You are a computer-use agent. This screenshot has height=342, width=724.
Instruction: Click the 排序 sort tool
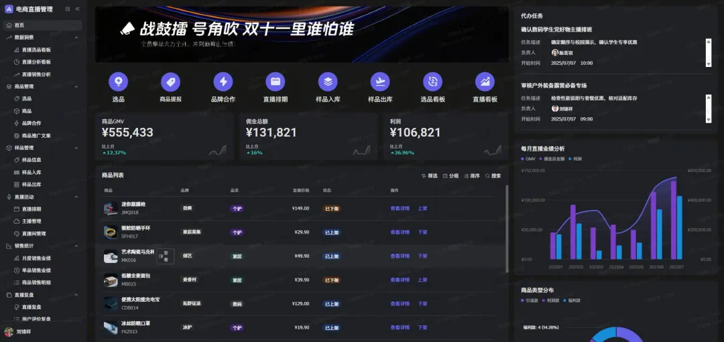click(472, 175)
